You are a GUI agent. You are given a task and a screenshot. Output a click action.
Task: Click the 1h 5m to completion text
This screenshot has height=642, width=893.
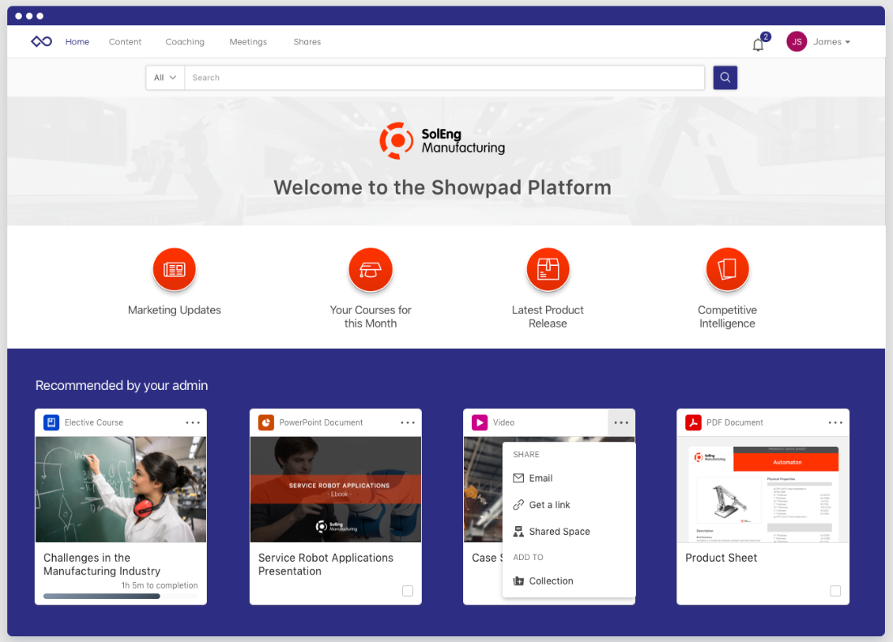coord(160,585)
